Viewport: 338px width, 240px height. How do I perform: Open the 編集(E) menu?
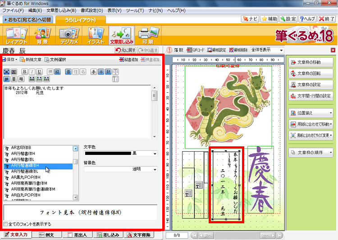point(35,10)
